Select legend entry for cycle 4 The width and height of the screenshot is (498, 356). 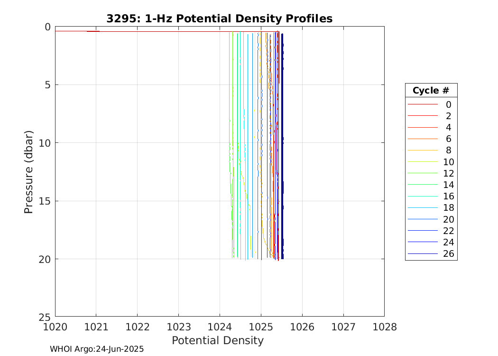431,127
